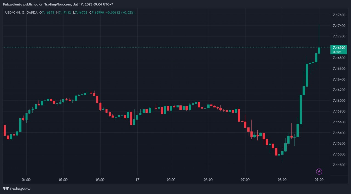This screenshot has height=194, width=351.
Task: Click the current price label 7.16990
Action: click(x=338, y=48)
